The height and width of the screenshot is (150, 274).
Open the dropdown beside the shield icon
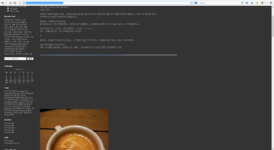click(x=6, y=3)
